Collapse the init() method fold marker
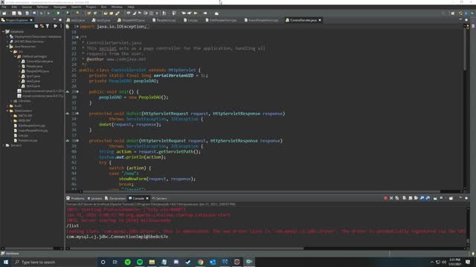The width and height of the screenshot is (476, 267). 77,92
